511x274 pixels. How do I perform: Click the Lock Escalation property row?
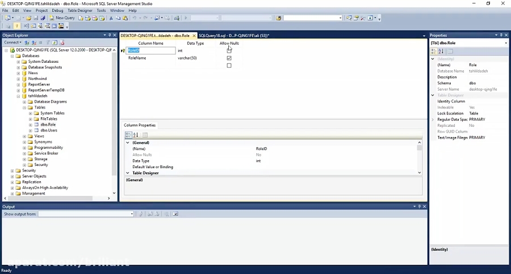tap(468, 113)
